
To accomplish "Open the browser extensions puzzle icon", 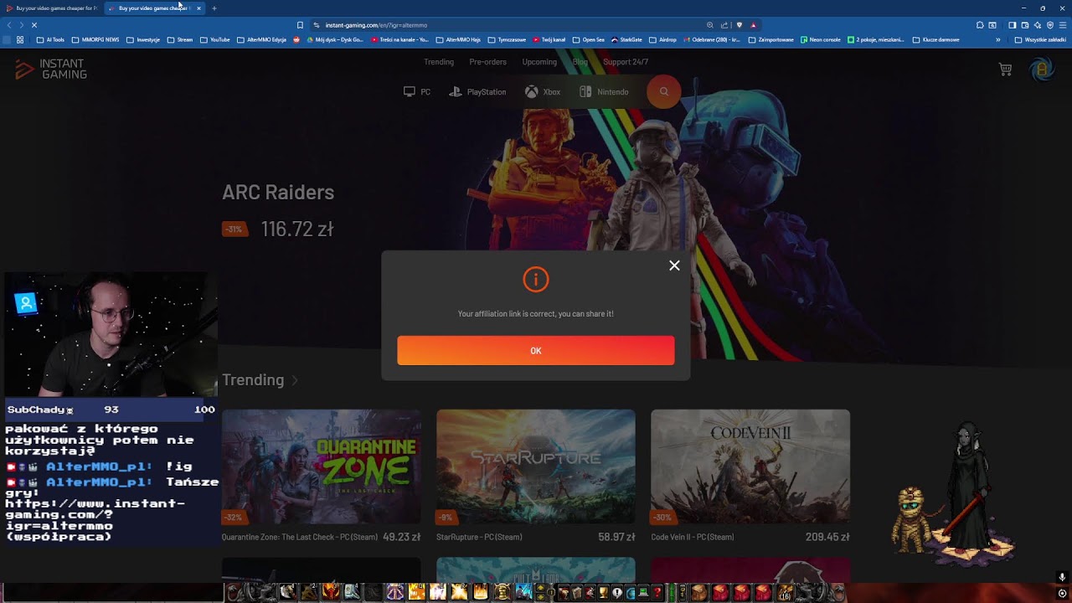I will pyautogui.click(x=980, y=25).
